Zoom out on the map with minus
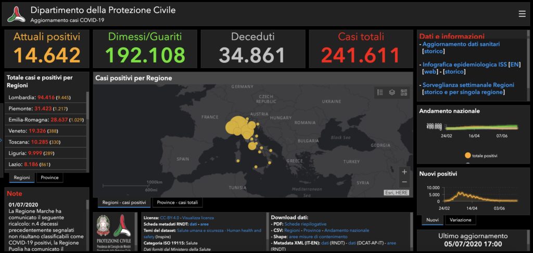Screen dimensions: 533x253 point(404,182)
